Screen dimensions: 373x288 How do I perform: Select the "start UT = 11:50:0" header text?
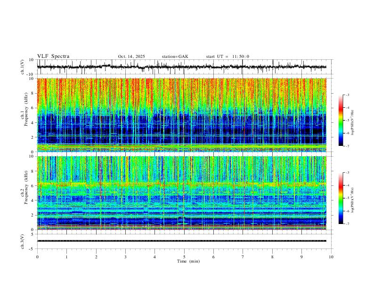[x=227, y=56]
